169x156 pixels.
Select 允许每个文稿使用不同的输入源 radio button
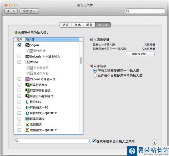click(x=95, y=76)
